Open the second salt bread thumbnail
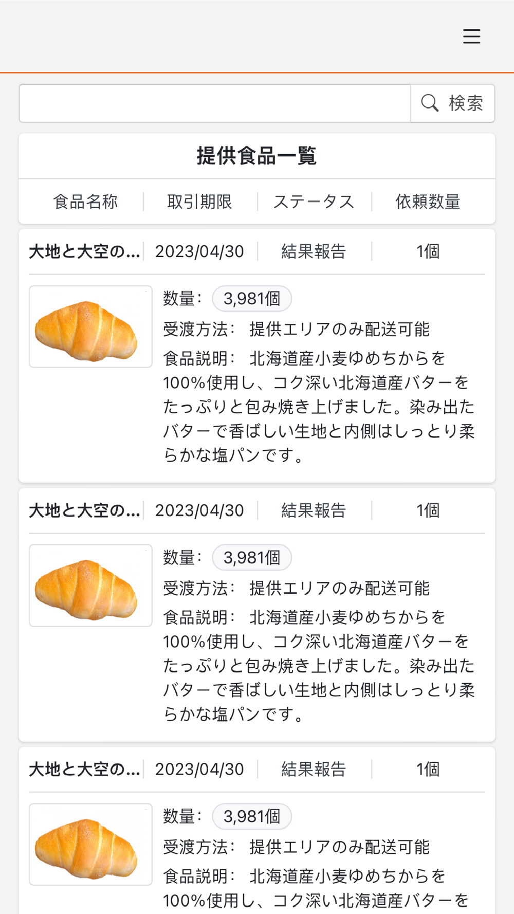The image size is (514, 914). [x=90, y=586]
